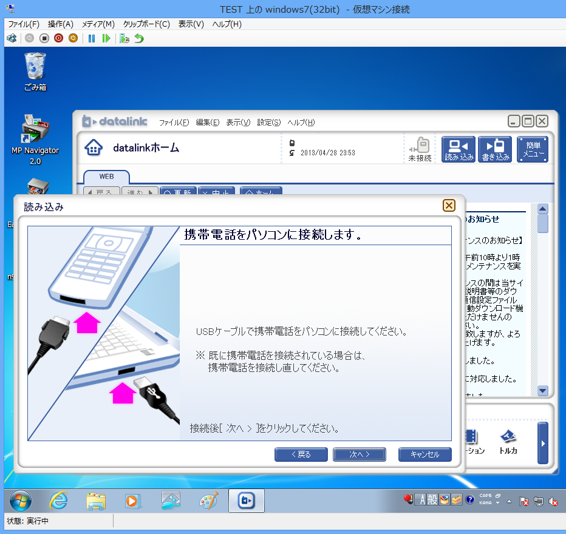Open datalink 設定(S) menu
The height and width of the screenshot is (534, 566).
click(269, 123)
